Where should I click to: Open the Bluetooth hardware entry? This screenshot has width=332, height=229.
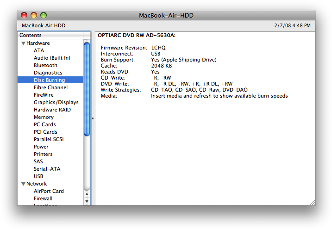tap(45, 65)
